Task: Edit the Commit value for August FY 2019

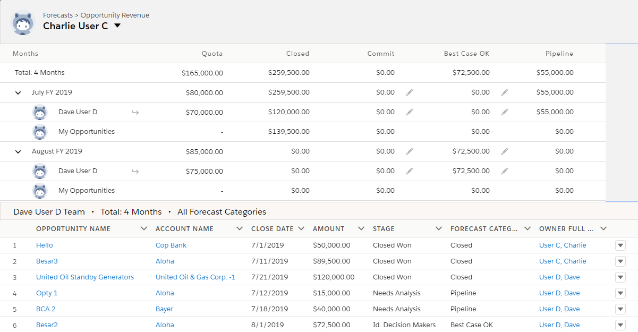Action: [x=409, y=151]
